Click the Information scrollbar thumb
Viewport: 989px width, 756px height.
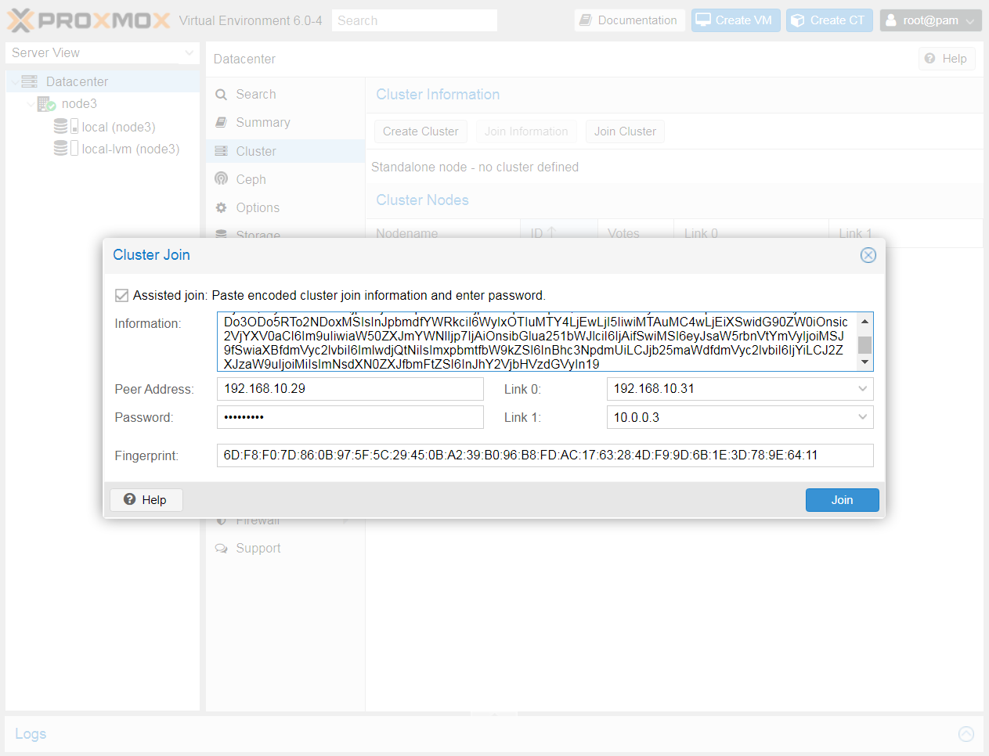click(864, 345)
